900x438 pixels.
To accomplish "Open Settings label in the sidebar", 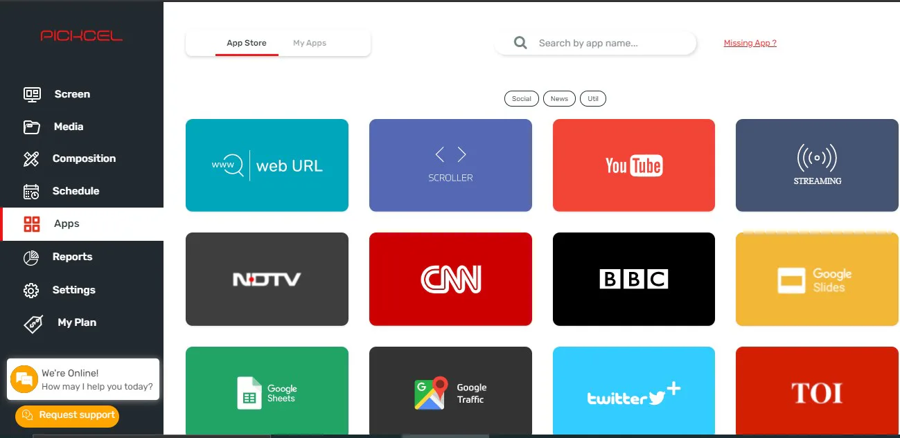I will (x=73, y=290).
